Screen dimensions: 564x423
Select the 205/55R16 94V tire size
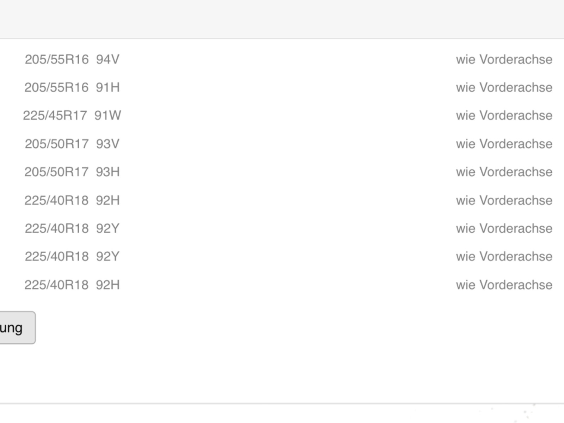[x=72, y=60]
